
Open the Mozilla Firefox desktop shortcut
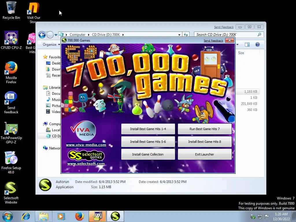coord(11,73)
